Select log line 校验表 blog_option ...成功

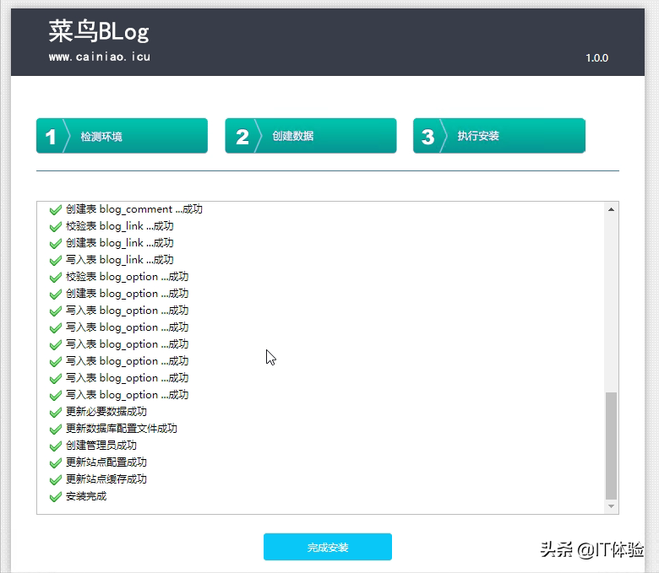point(128,277)
